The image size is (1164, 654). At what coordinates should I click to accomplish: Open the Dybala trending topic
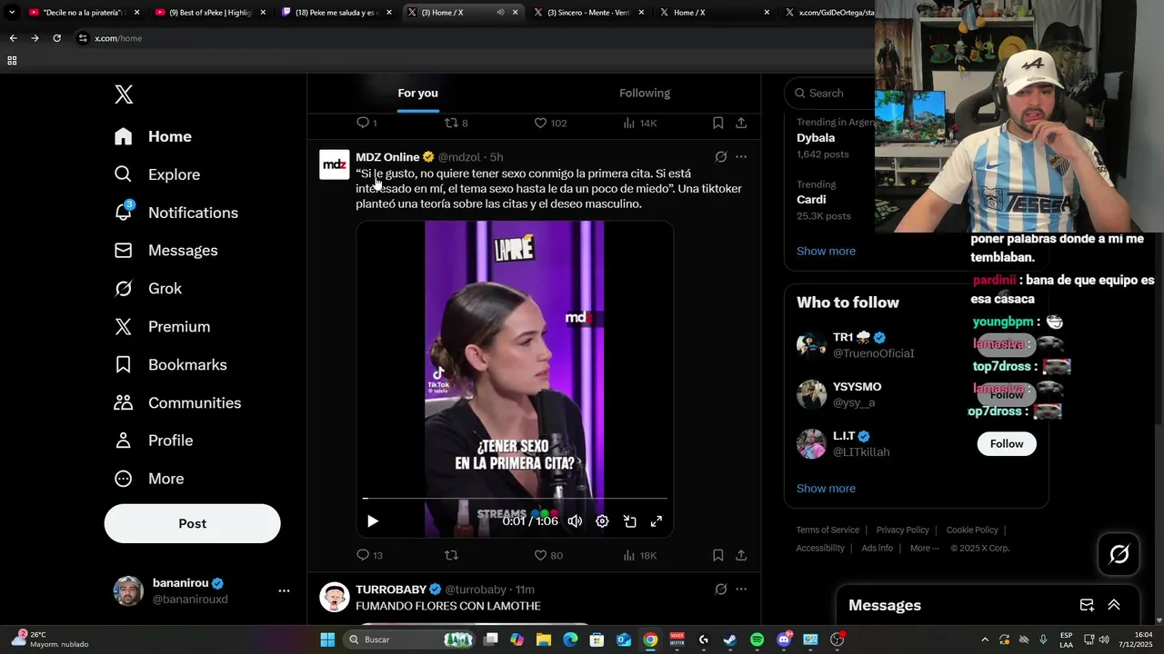[x=816, y=138]
